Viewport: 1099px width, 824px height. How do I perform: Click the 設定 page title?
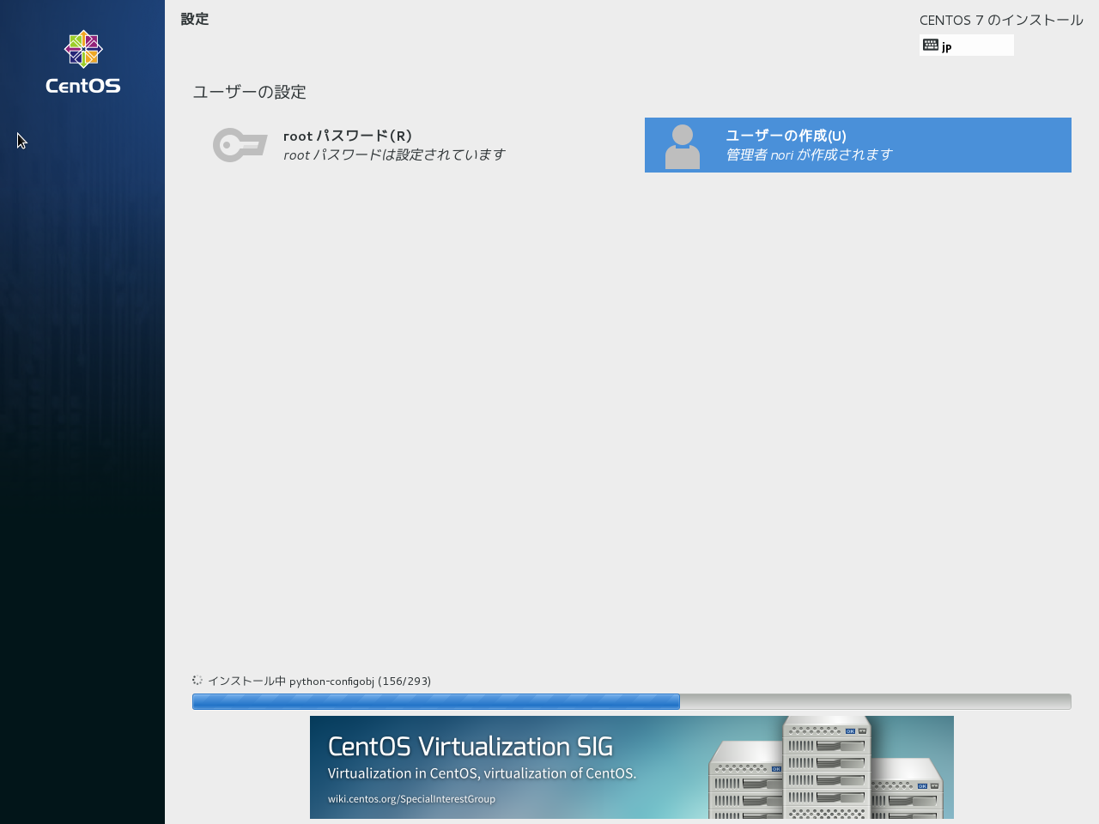click(195, 19)
